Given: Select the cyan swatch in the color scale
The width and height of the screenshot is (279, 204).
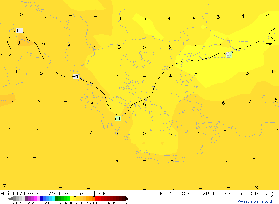Looking at the screenshot, I should point(54,198).
